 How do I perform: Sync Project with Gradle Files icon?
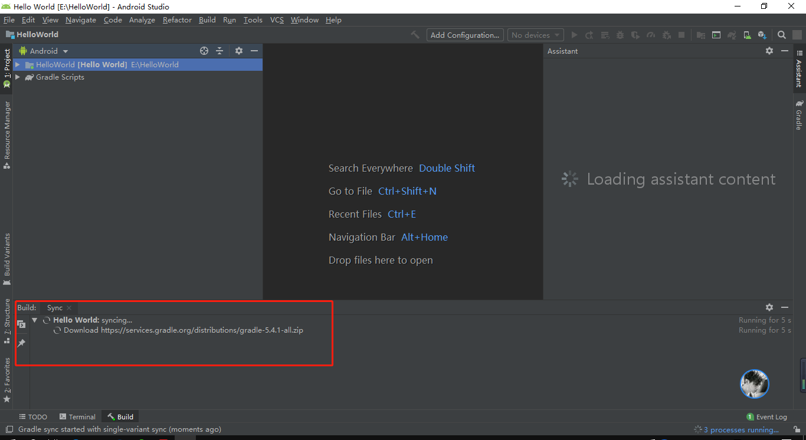(x=732, y=35)
